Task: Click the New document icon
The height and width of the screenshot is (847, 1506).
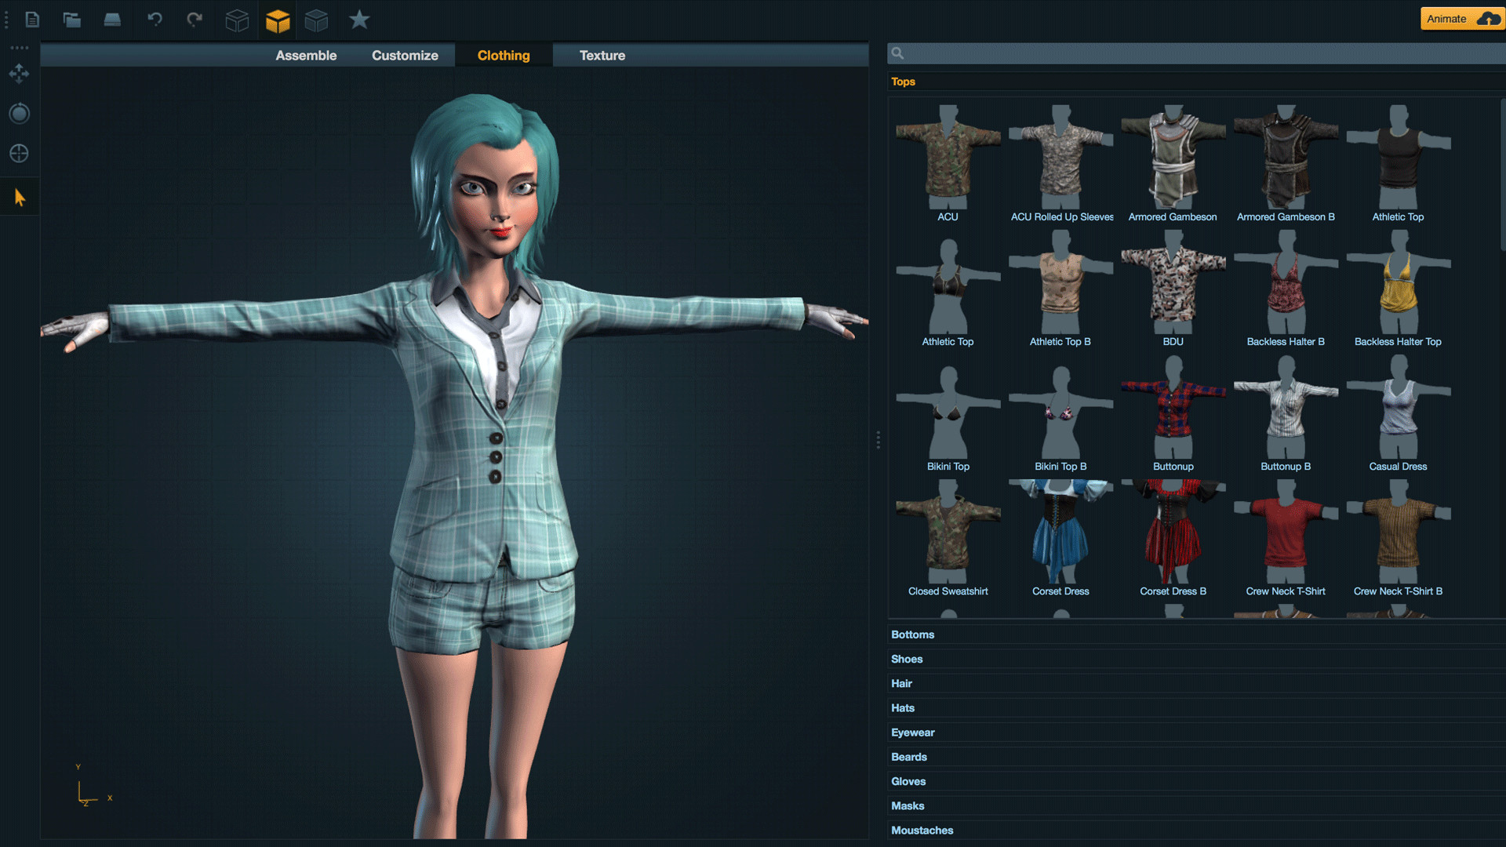Action: (33, 20)
